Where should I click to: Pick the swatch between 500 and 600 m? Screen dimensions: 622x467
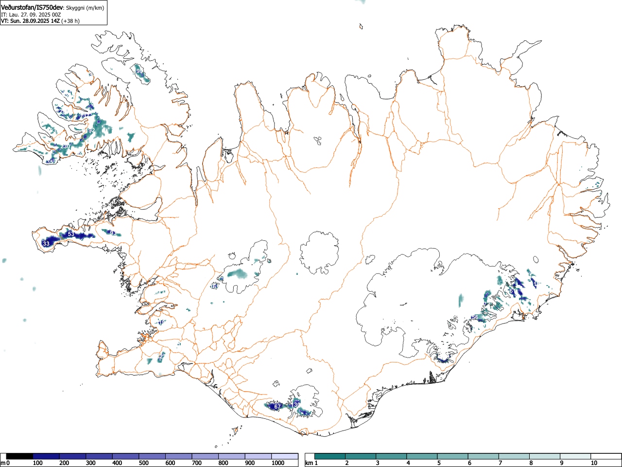point(152,456)
